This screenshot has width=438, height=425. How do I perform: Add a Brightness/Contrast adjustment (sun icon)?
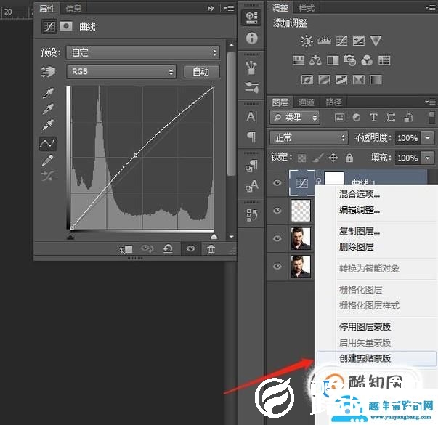[307, 41]
